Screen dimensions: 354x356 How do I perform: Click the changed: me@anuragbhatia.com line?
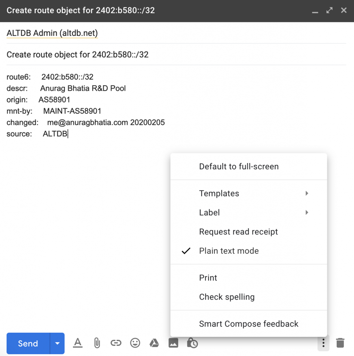pos(85,122)
